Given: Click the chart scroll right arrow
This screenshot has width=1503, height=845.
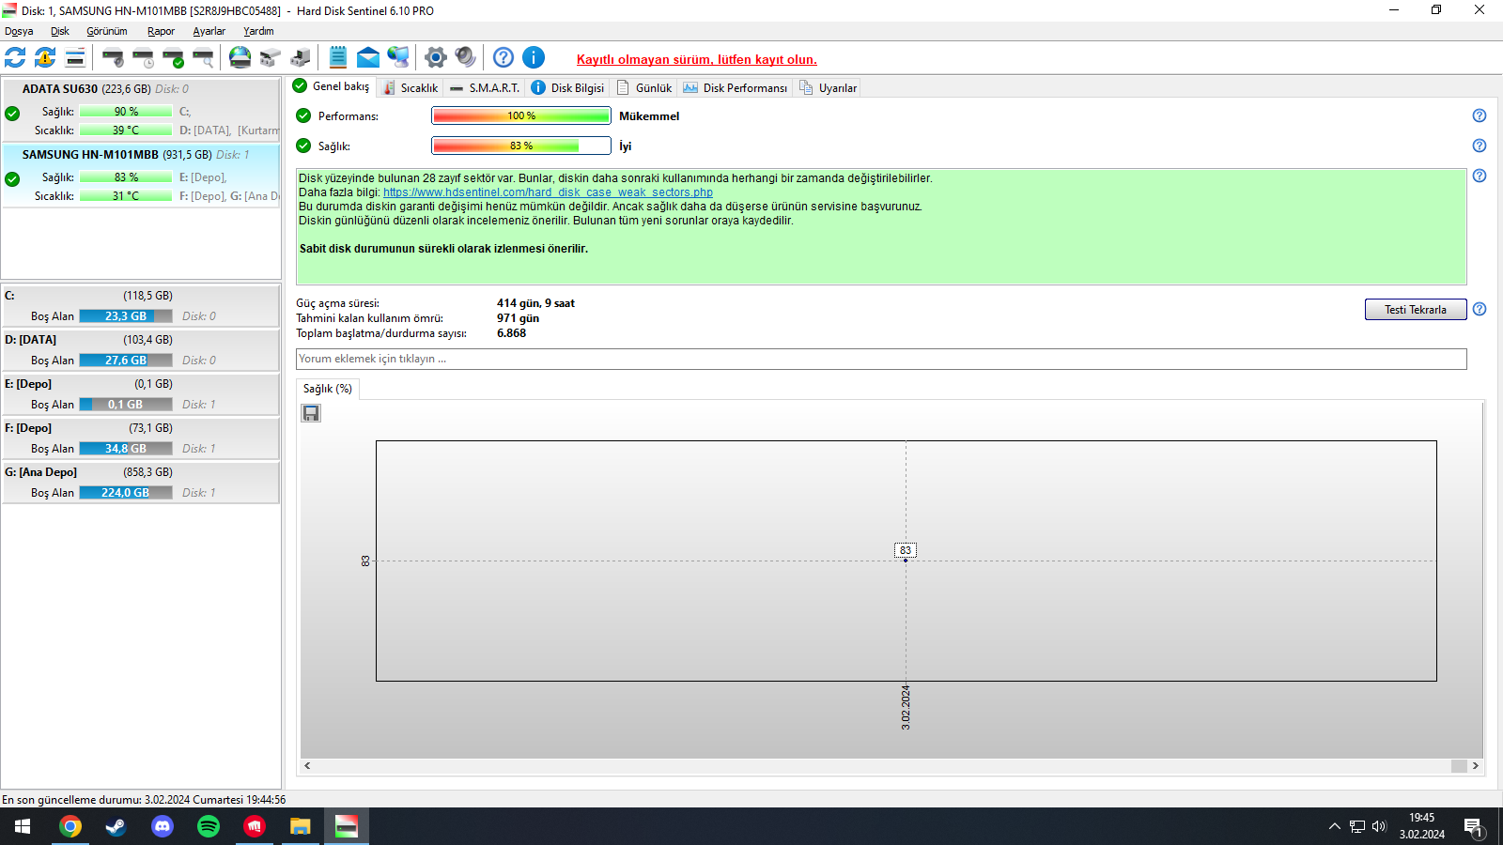Looking at the screenshot, I should tap(1476, 766).
